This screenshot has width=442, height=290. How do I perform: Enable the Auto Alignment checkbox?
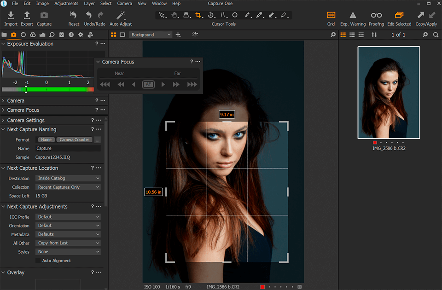38,261
